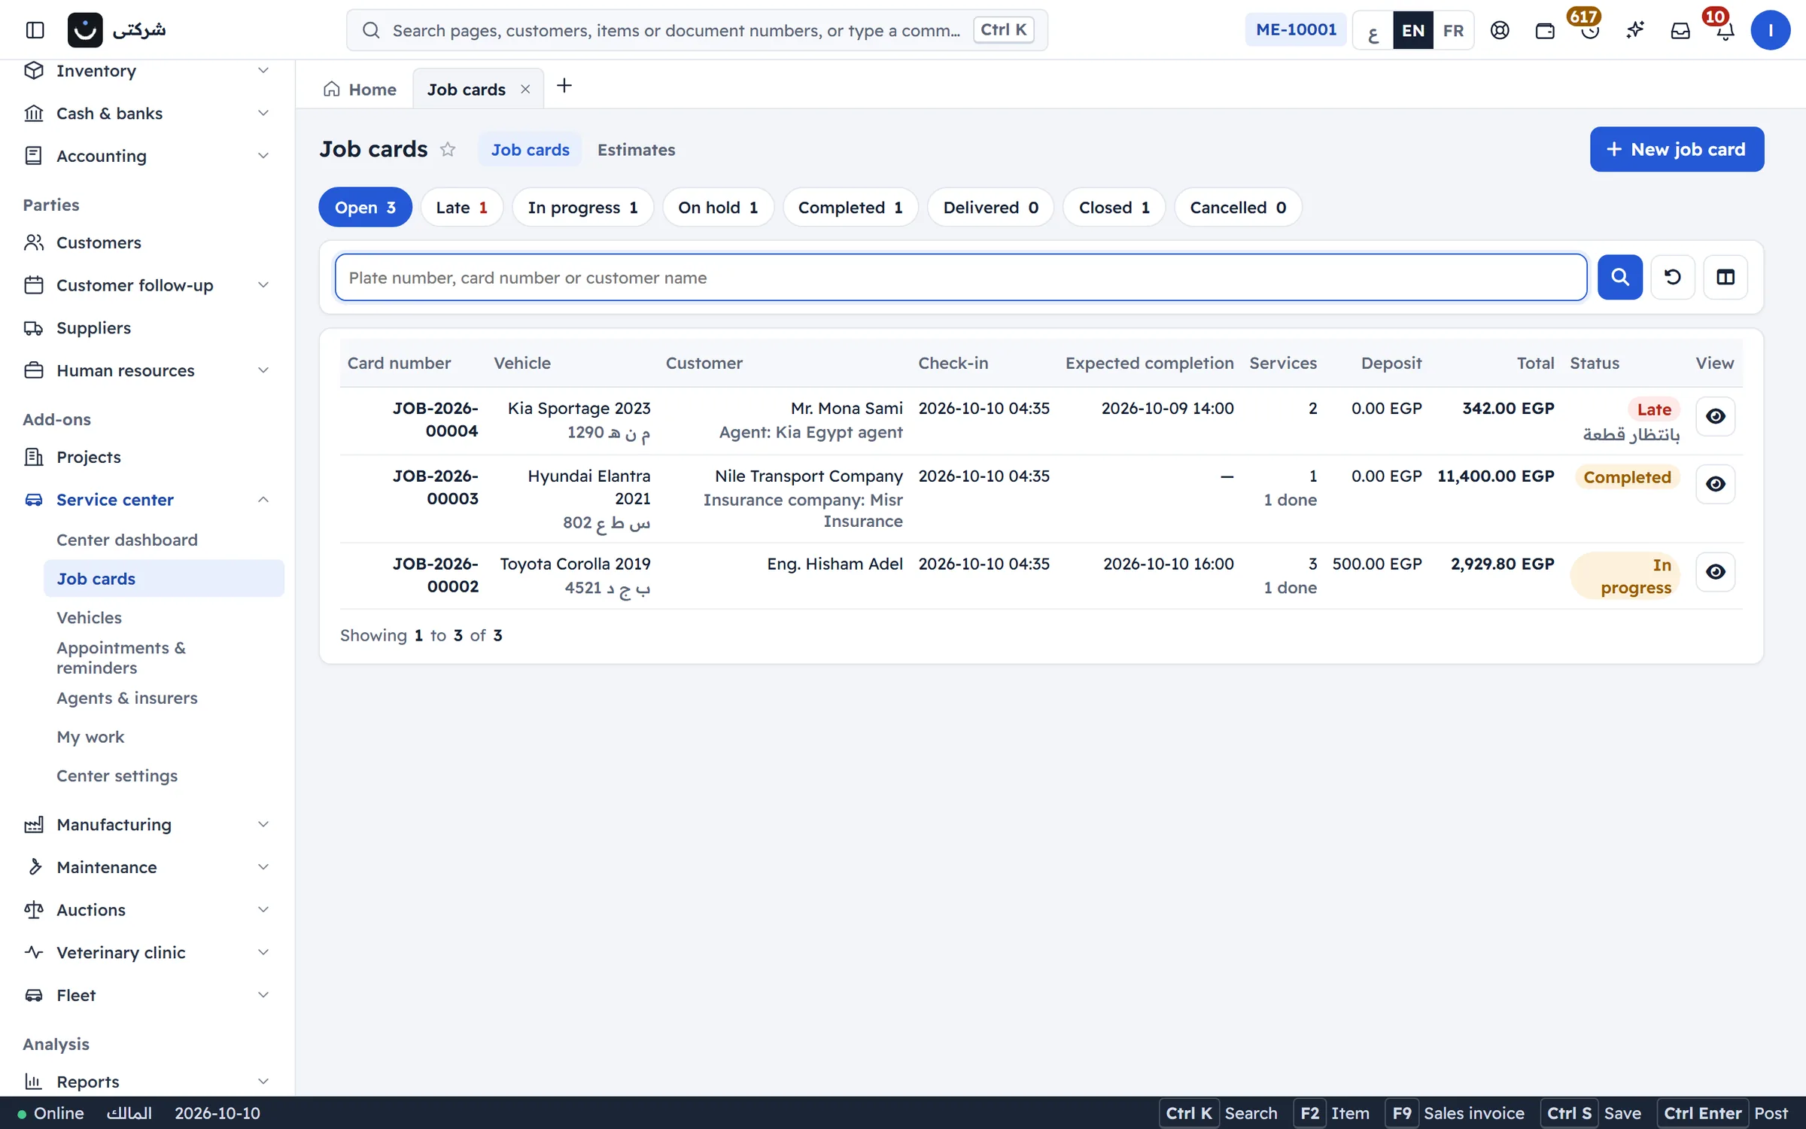
Task: Toggle the sidebar collapse icon
Action: [x=35, y=30]
